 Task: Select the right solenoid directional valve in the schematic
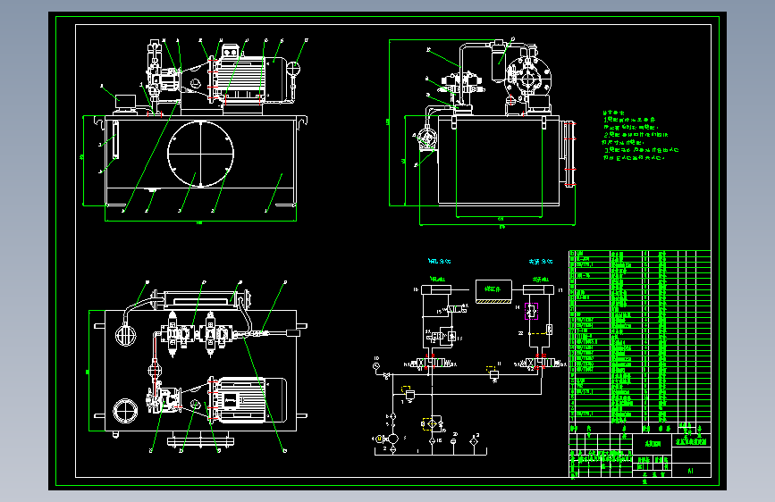542,364
